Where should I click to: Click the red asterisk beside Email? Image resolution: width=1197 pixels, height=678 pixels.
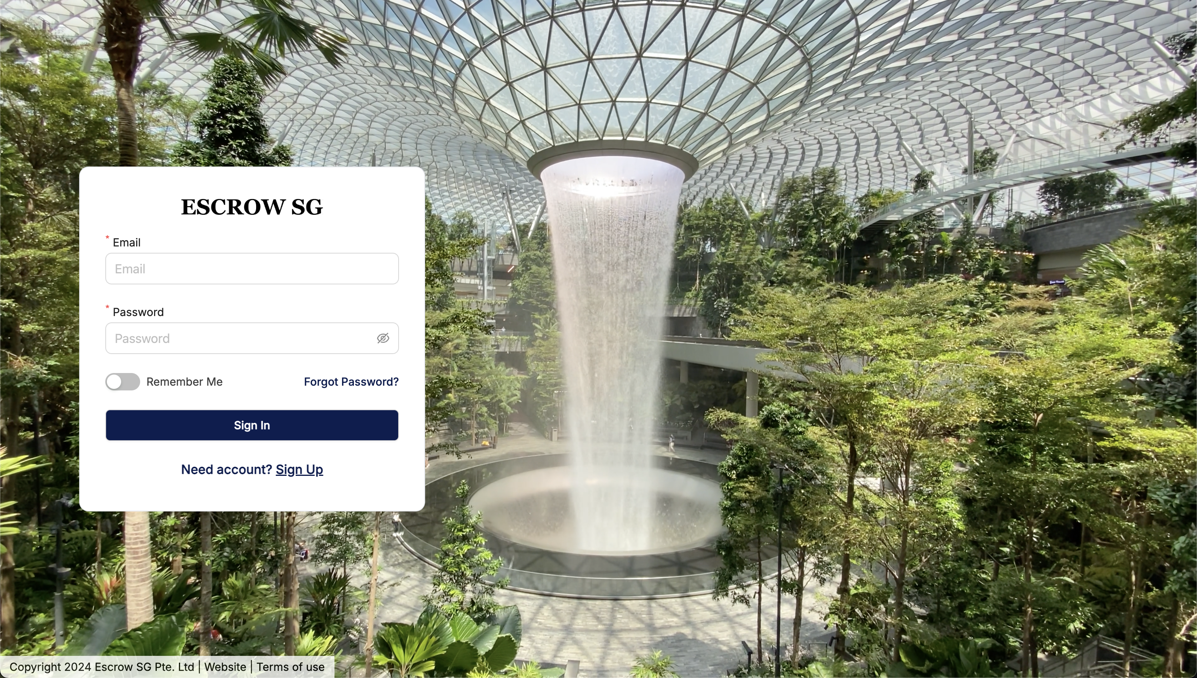coord(107,238)
